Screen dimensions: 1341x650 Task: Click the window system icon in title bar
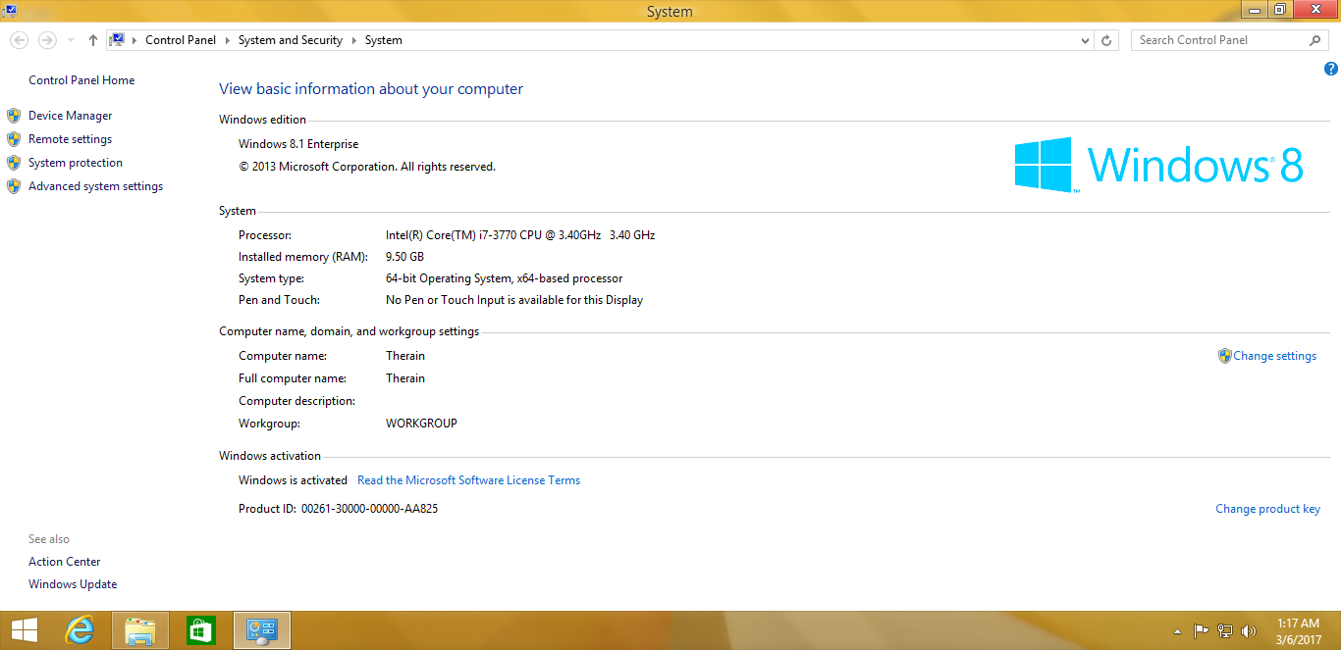click(10, 10)
